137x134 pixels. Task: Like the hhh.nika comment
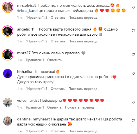click(x=133, y=73)
